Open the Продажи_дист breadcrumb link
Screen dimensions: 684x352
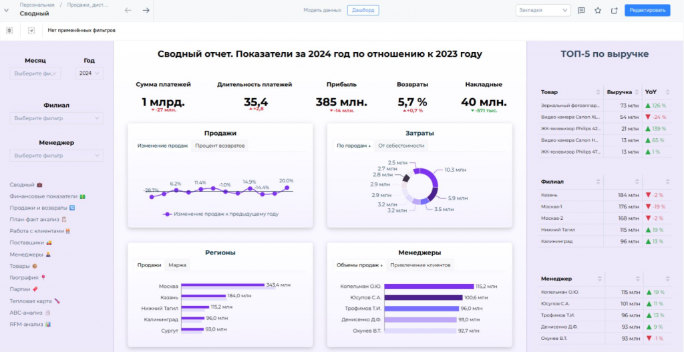coord(88,5)
